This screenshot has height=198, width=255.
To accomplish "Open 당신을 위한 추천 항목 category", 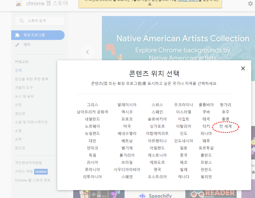I will click(x=32, y=79).
